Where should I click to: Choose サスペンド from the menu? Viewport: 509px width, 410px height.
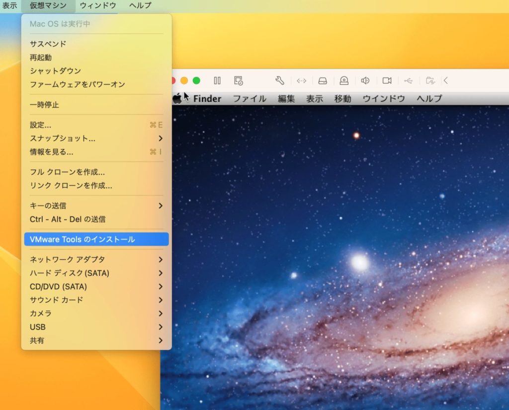[96, 44]
